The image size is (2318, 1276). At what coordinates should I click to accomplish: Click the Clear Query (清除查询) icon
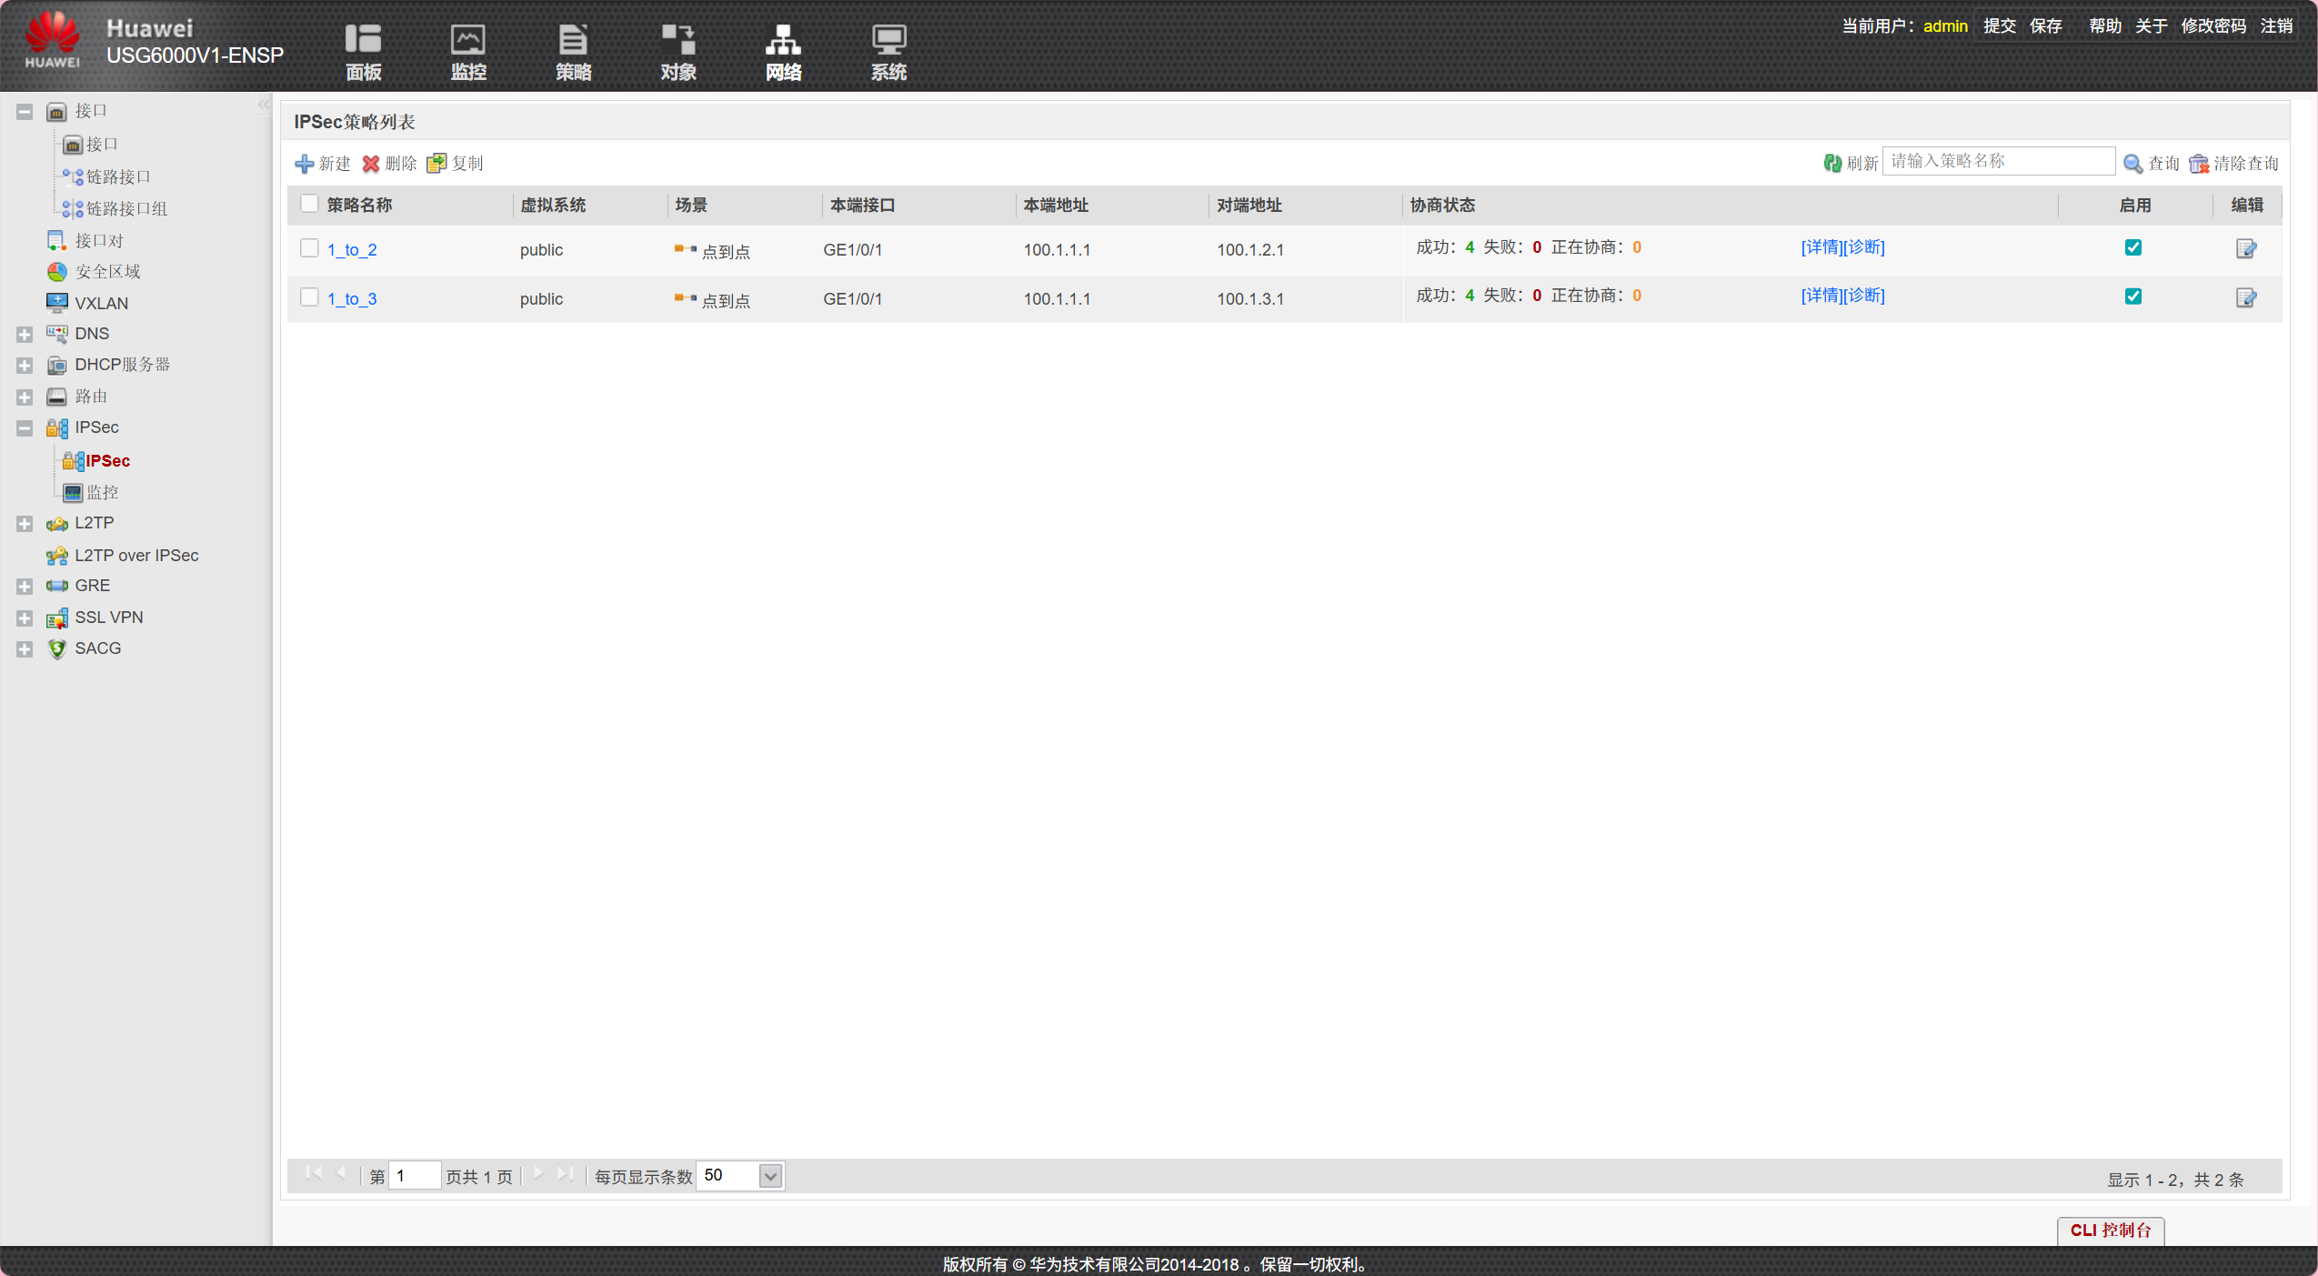[x=2199, y=164]
